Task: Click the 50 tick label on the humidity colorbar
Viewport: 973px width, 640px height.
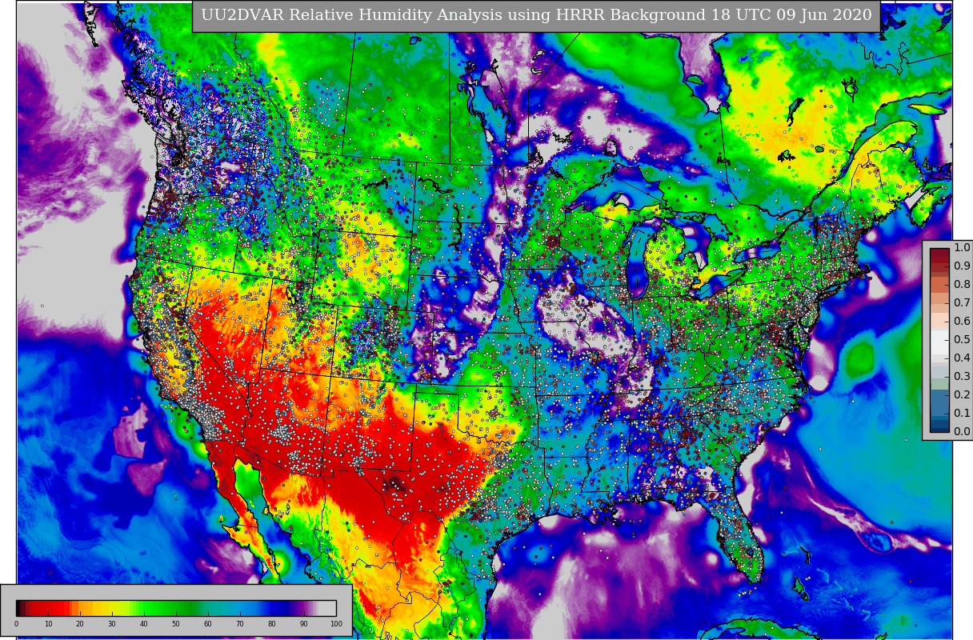Action: pos(176,624)
